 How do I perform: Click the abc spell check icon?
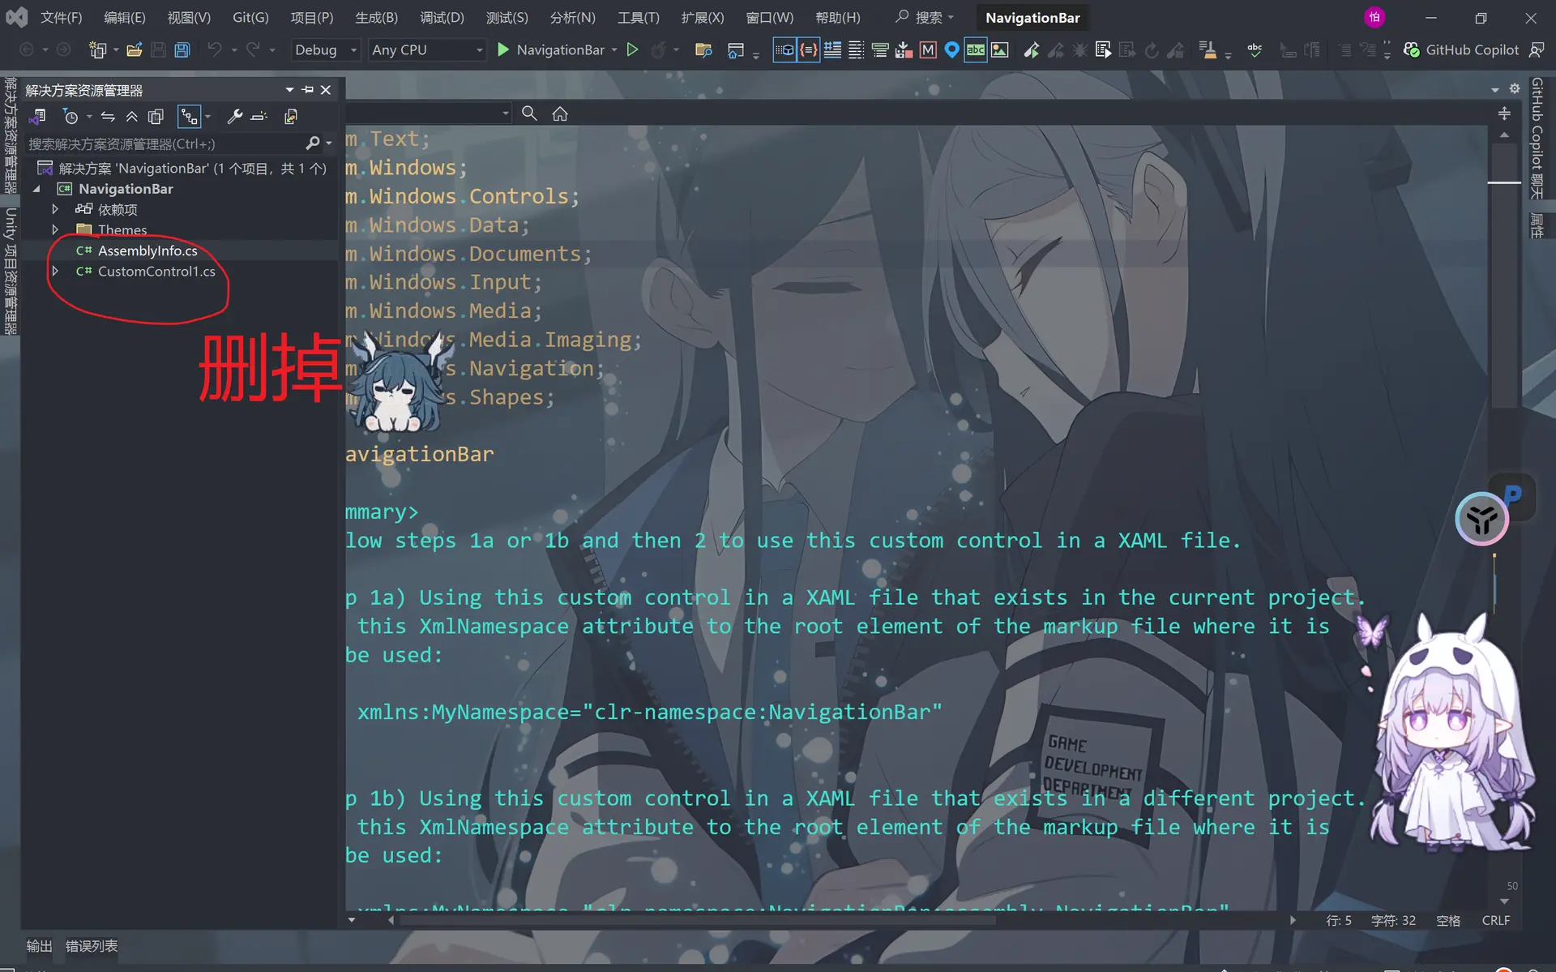pyautogui.click(x=1255, y=50)
